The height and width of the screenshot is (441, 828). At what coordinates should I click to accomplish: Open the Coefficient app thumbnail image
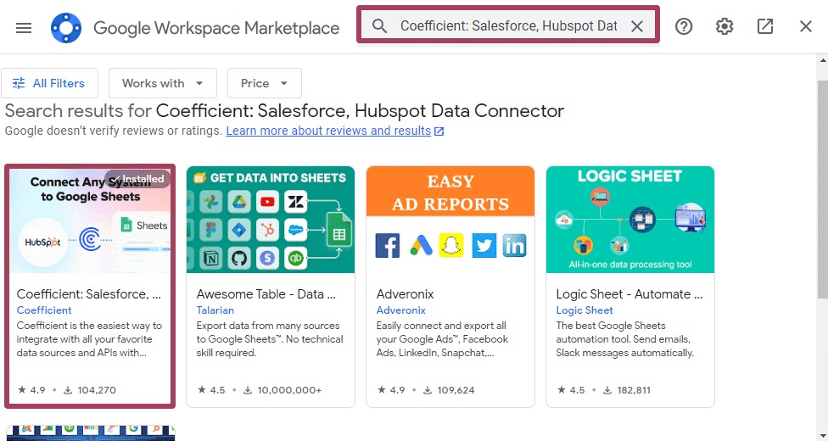click(x=90, y=220)
